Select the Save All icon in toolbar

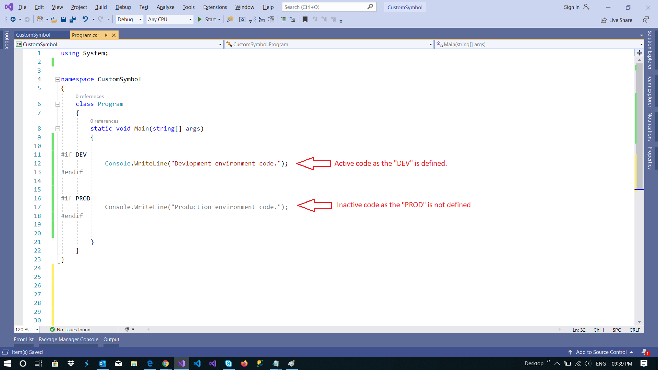(72, 20)
